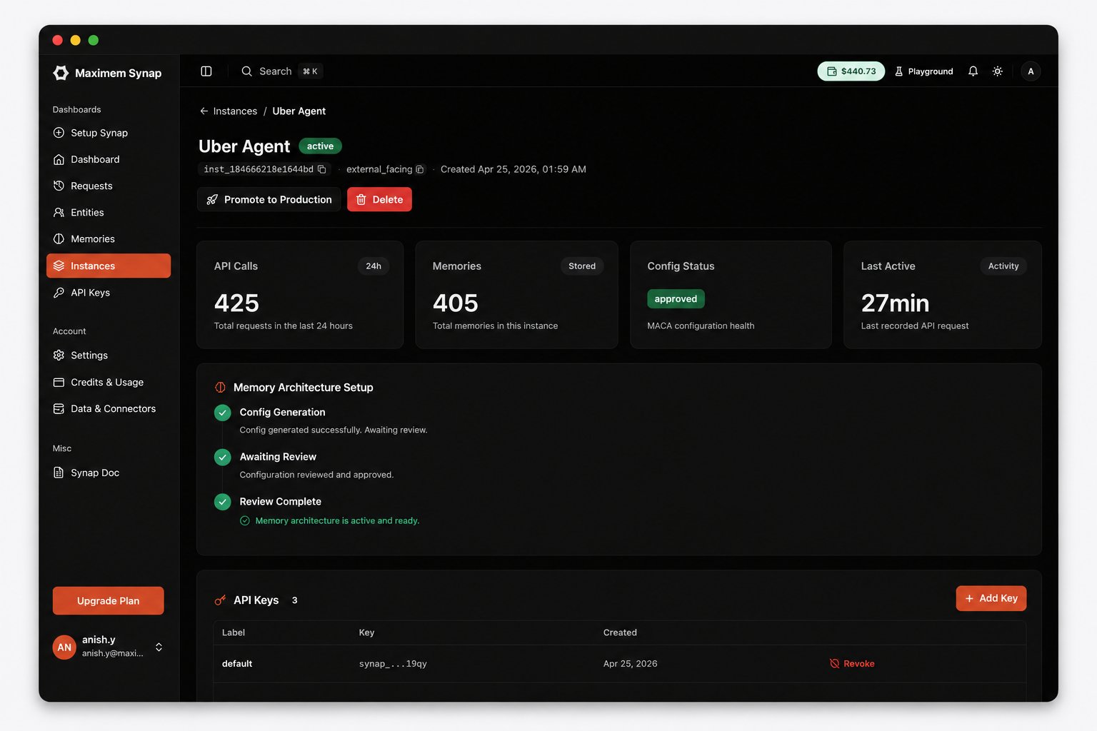Screen dimensions: 1097x731
Task: Click the active status badge
Action: point(320,146)
